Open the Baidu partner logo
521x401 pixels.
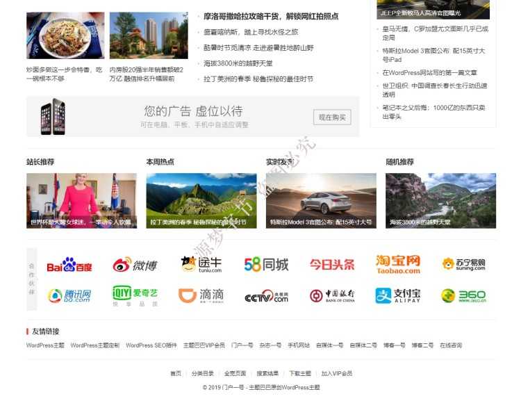coord(69,265)
